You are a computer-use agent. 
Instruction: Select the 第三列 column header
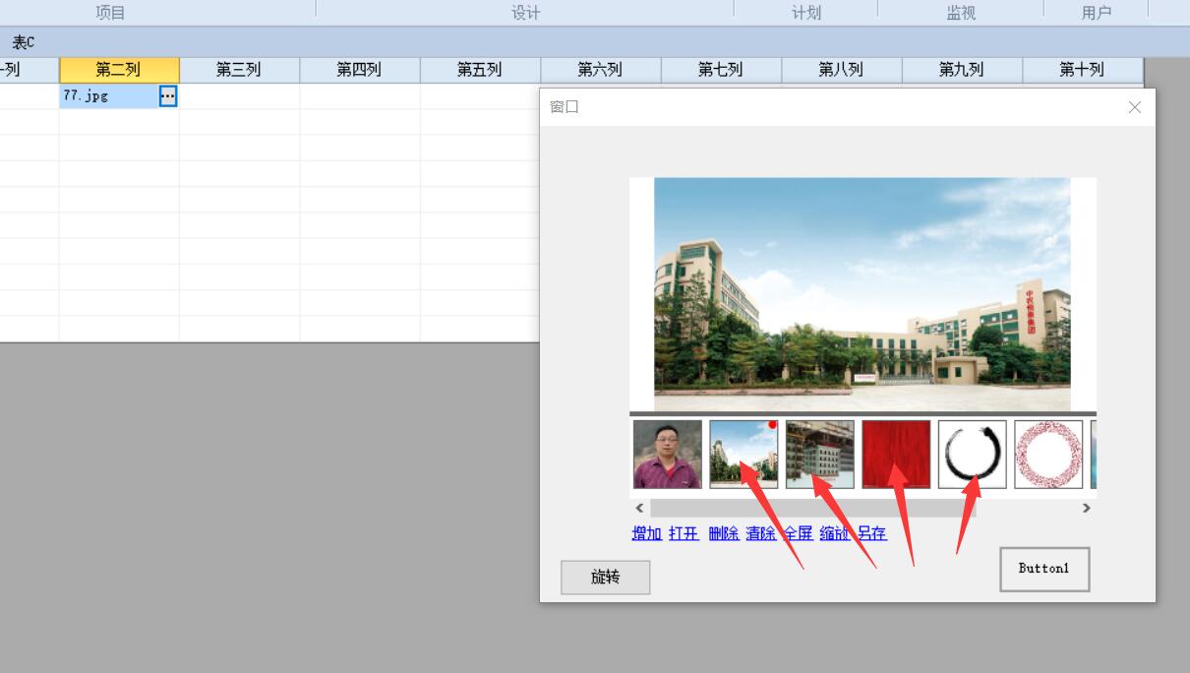239,70
